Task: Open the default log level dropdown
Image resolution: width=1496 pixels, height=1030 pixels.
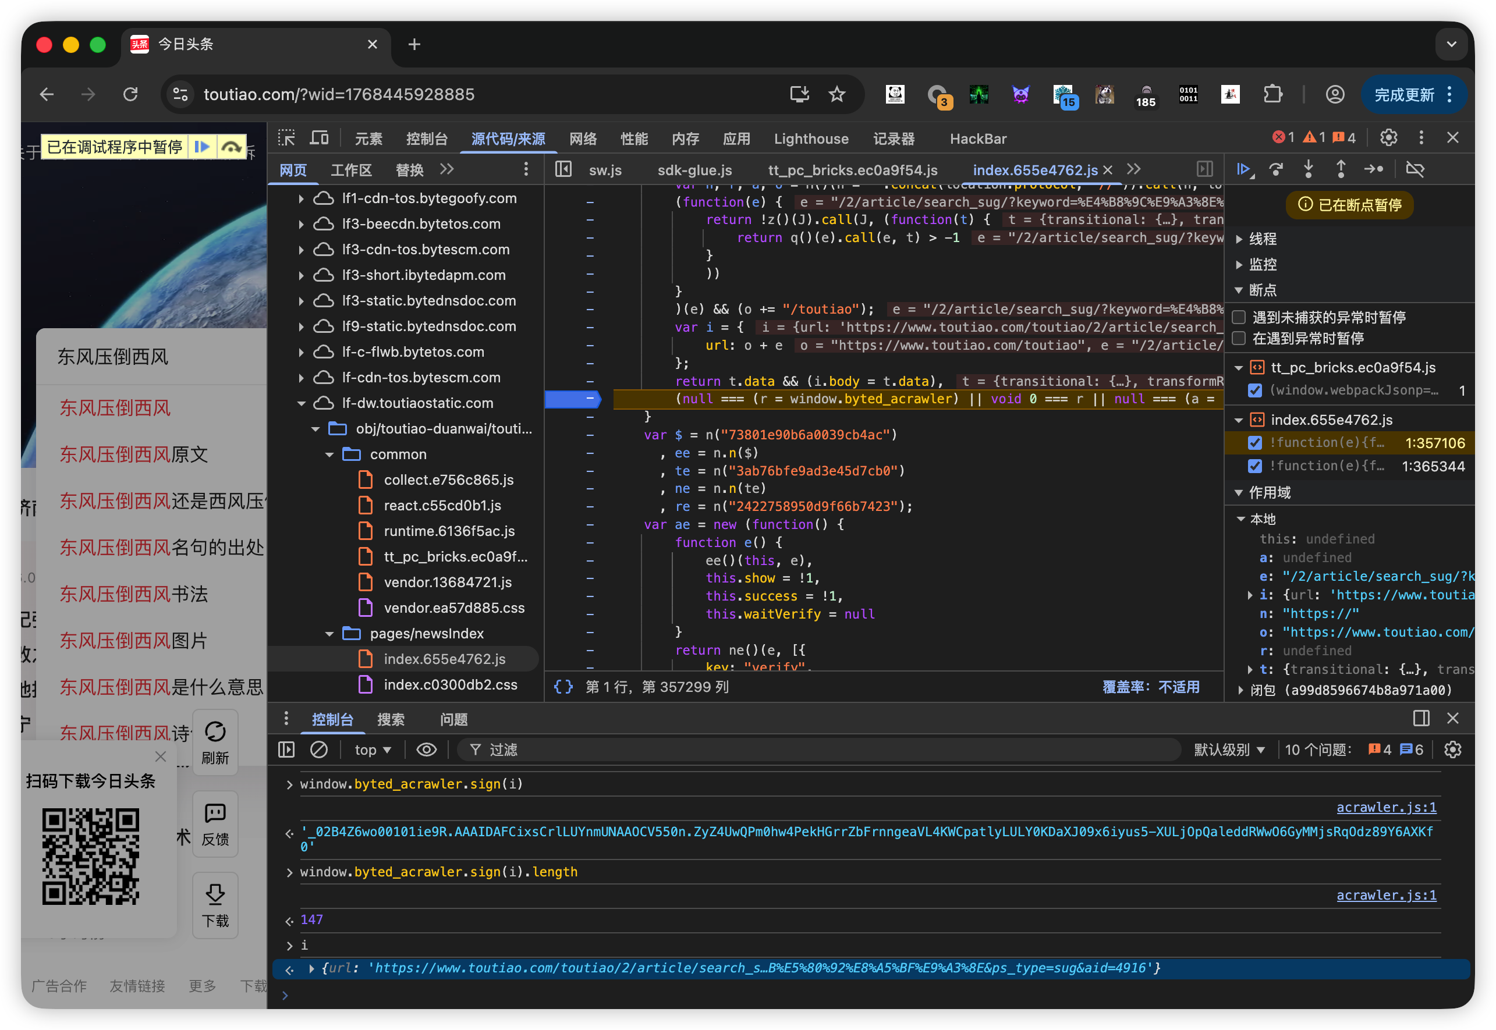Action: point(1228,750)
